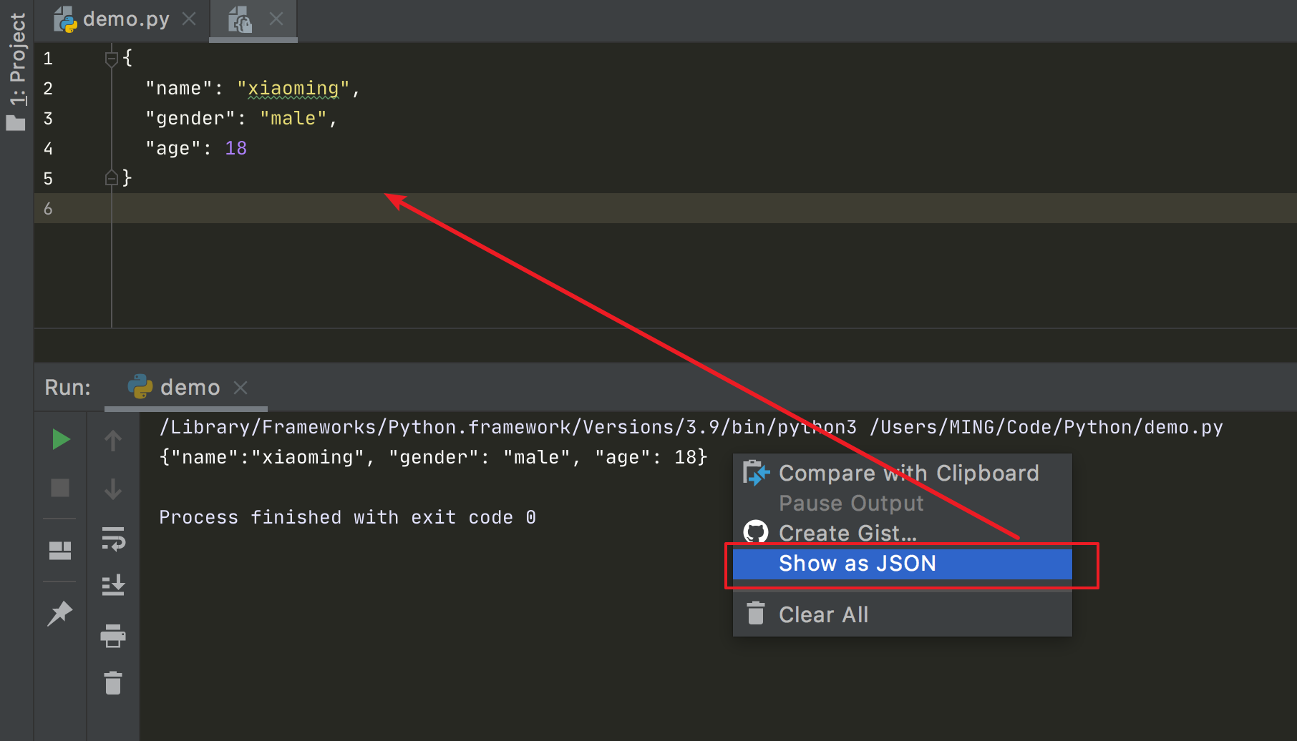Click the green Run button
The image size is (1297, 741).
pyautogui.click(x=61, y=439)
